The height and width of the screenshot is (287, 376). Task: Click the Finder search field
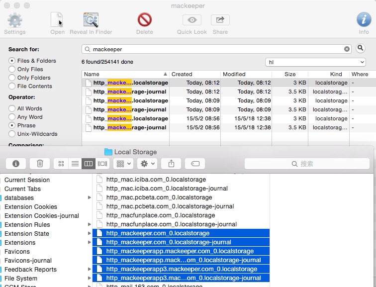coord(307,164)
